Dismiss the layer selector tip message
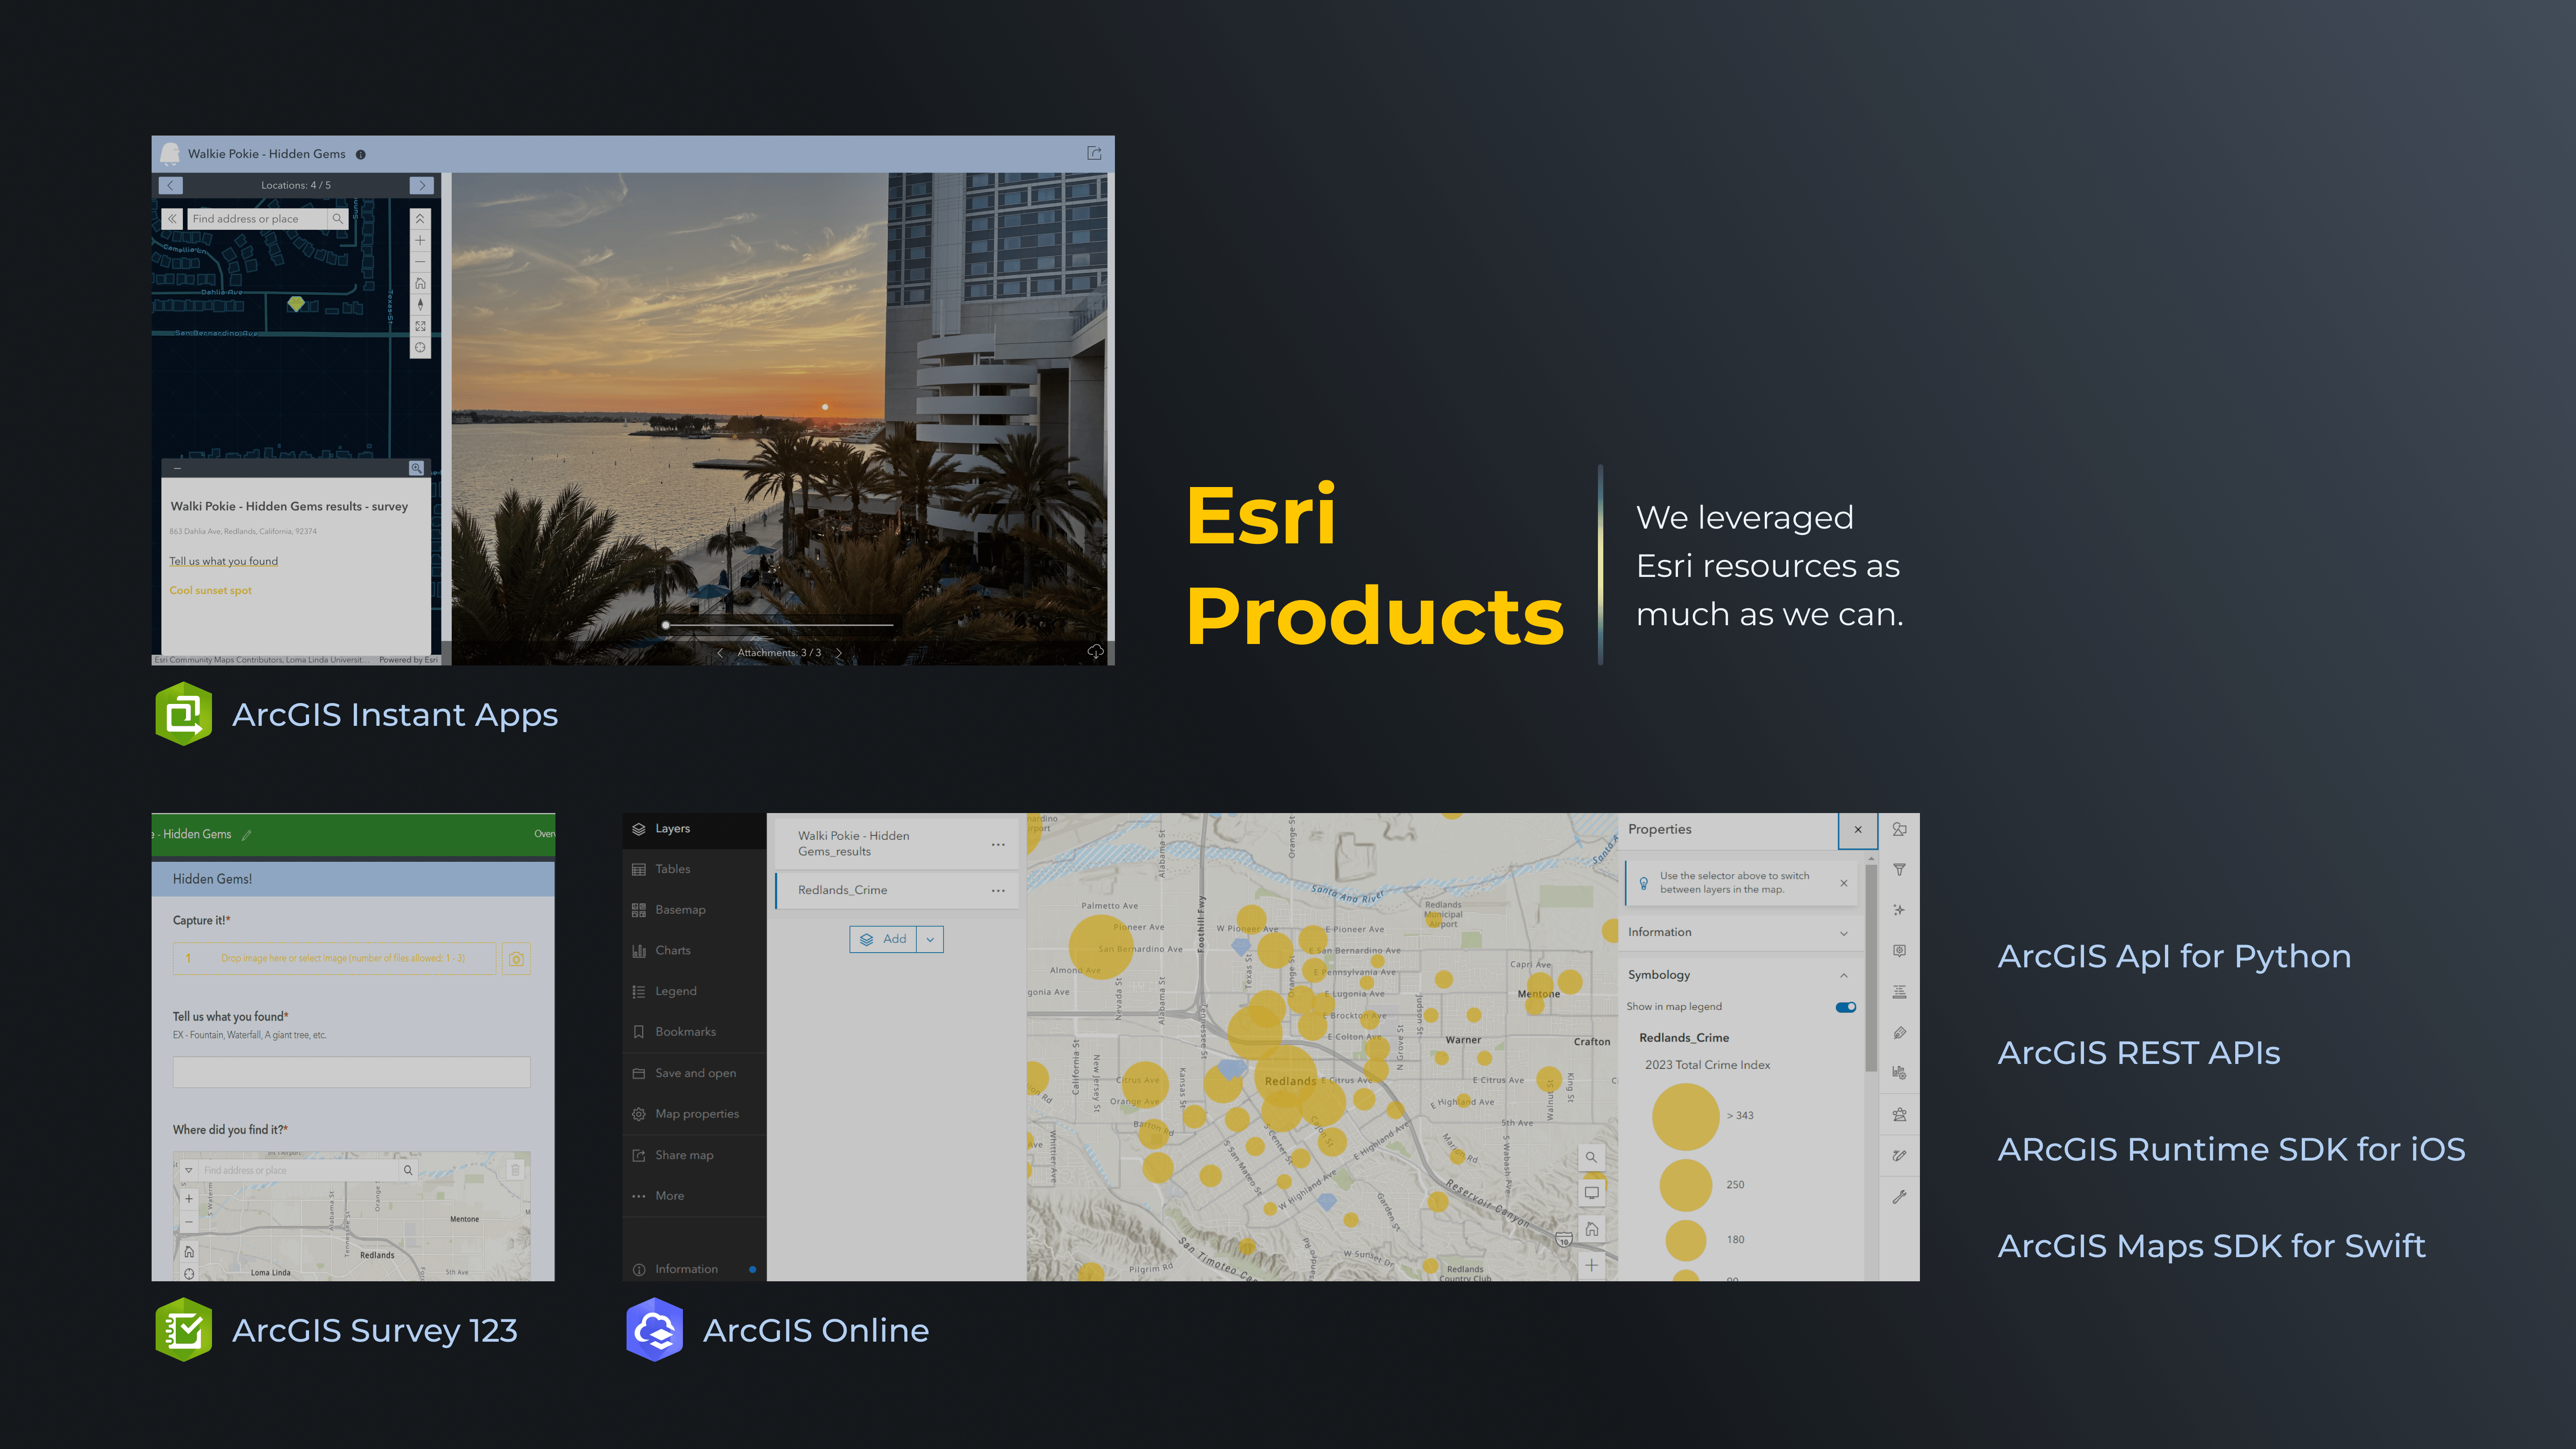The height and width of the screenshot is (1449, 2576). 1843,883
